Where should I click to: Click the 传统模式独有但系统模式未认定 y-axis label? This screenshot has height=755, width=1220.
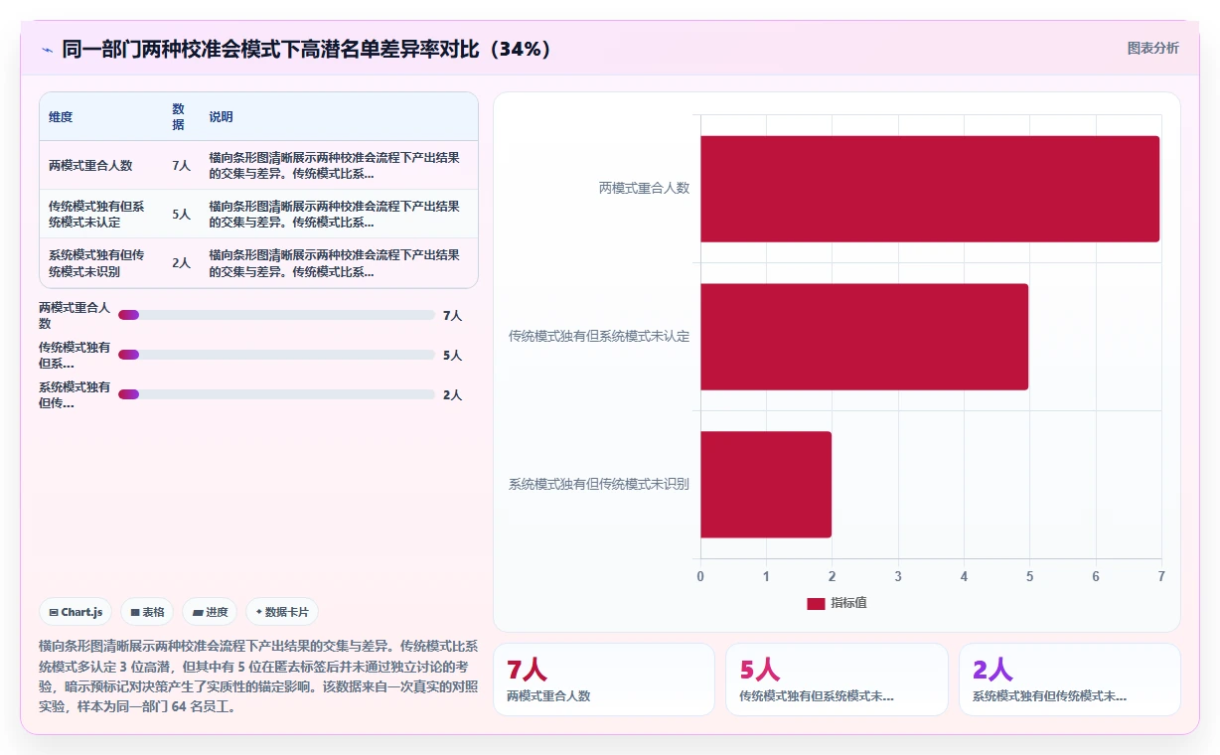[599, 336]
